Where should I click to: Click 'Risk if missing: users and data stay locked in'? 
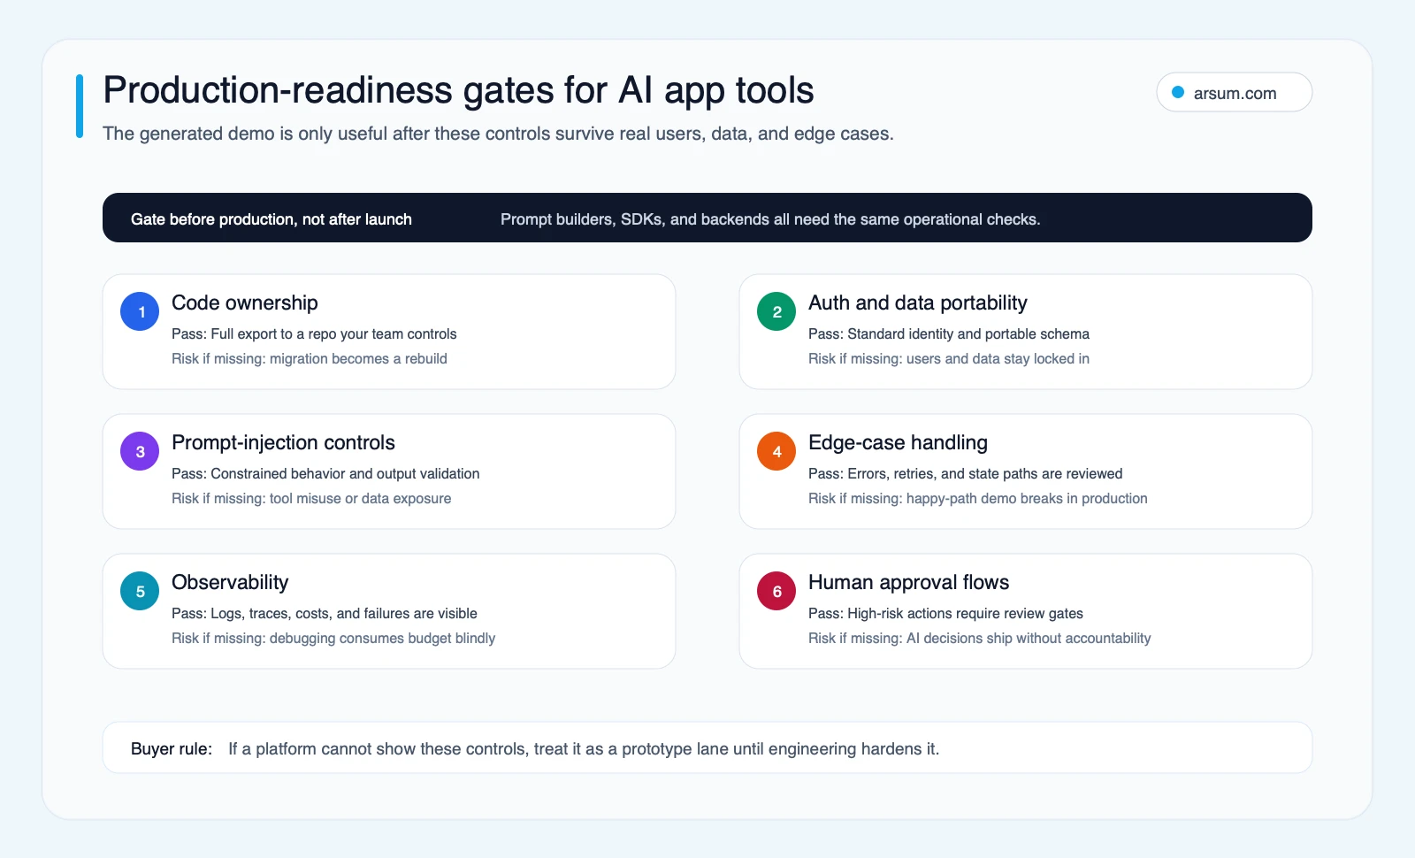click(949, 359)
